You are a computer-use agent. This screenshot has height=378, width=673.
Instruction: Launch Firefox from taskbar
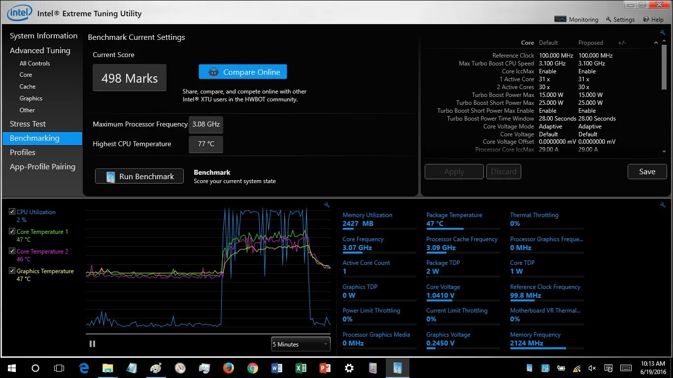[x=228, y=368]
